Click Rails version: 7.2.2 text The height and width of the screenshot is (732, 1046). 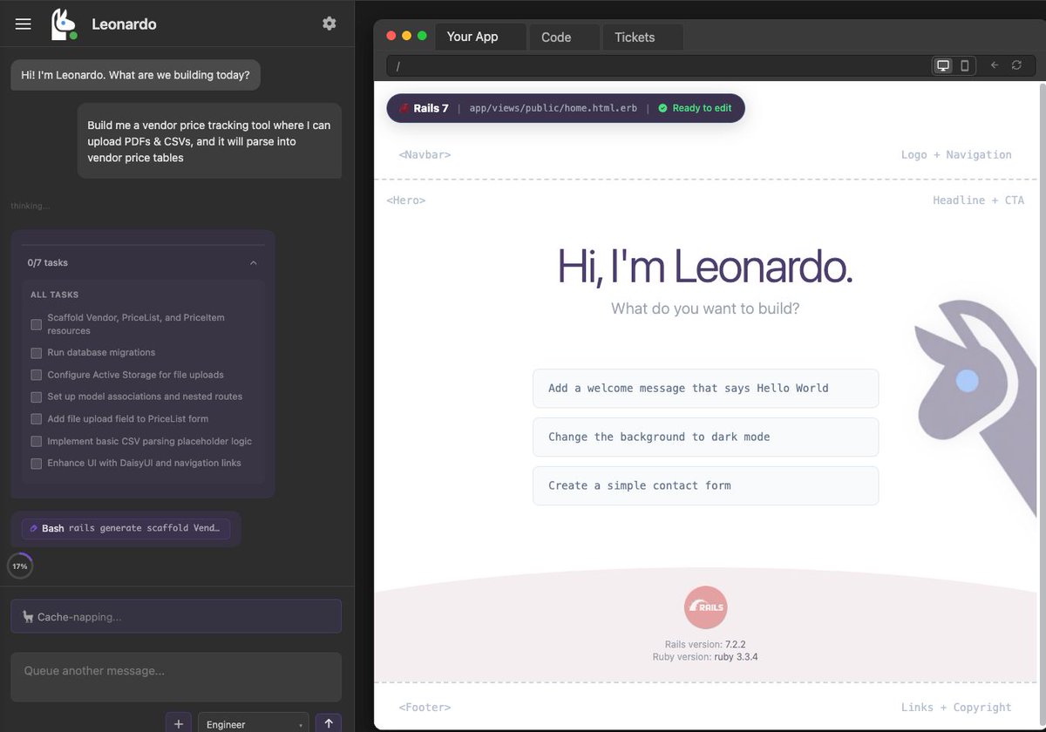(705, 645)
